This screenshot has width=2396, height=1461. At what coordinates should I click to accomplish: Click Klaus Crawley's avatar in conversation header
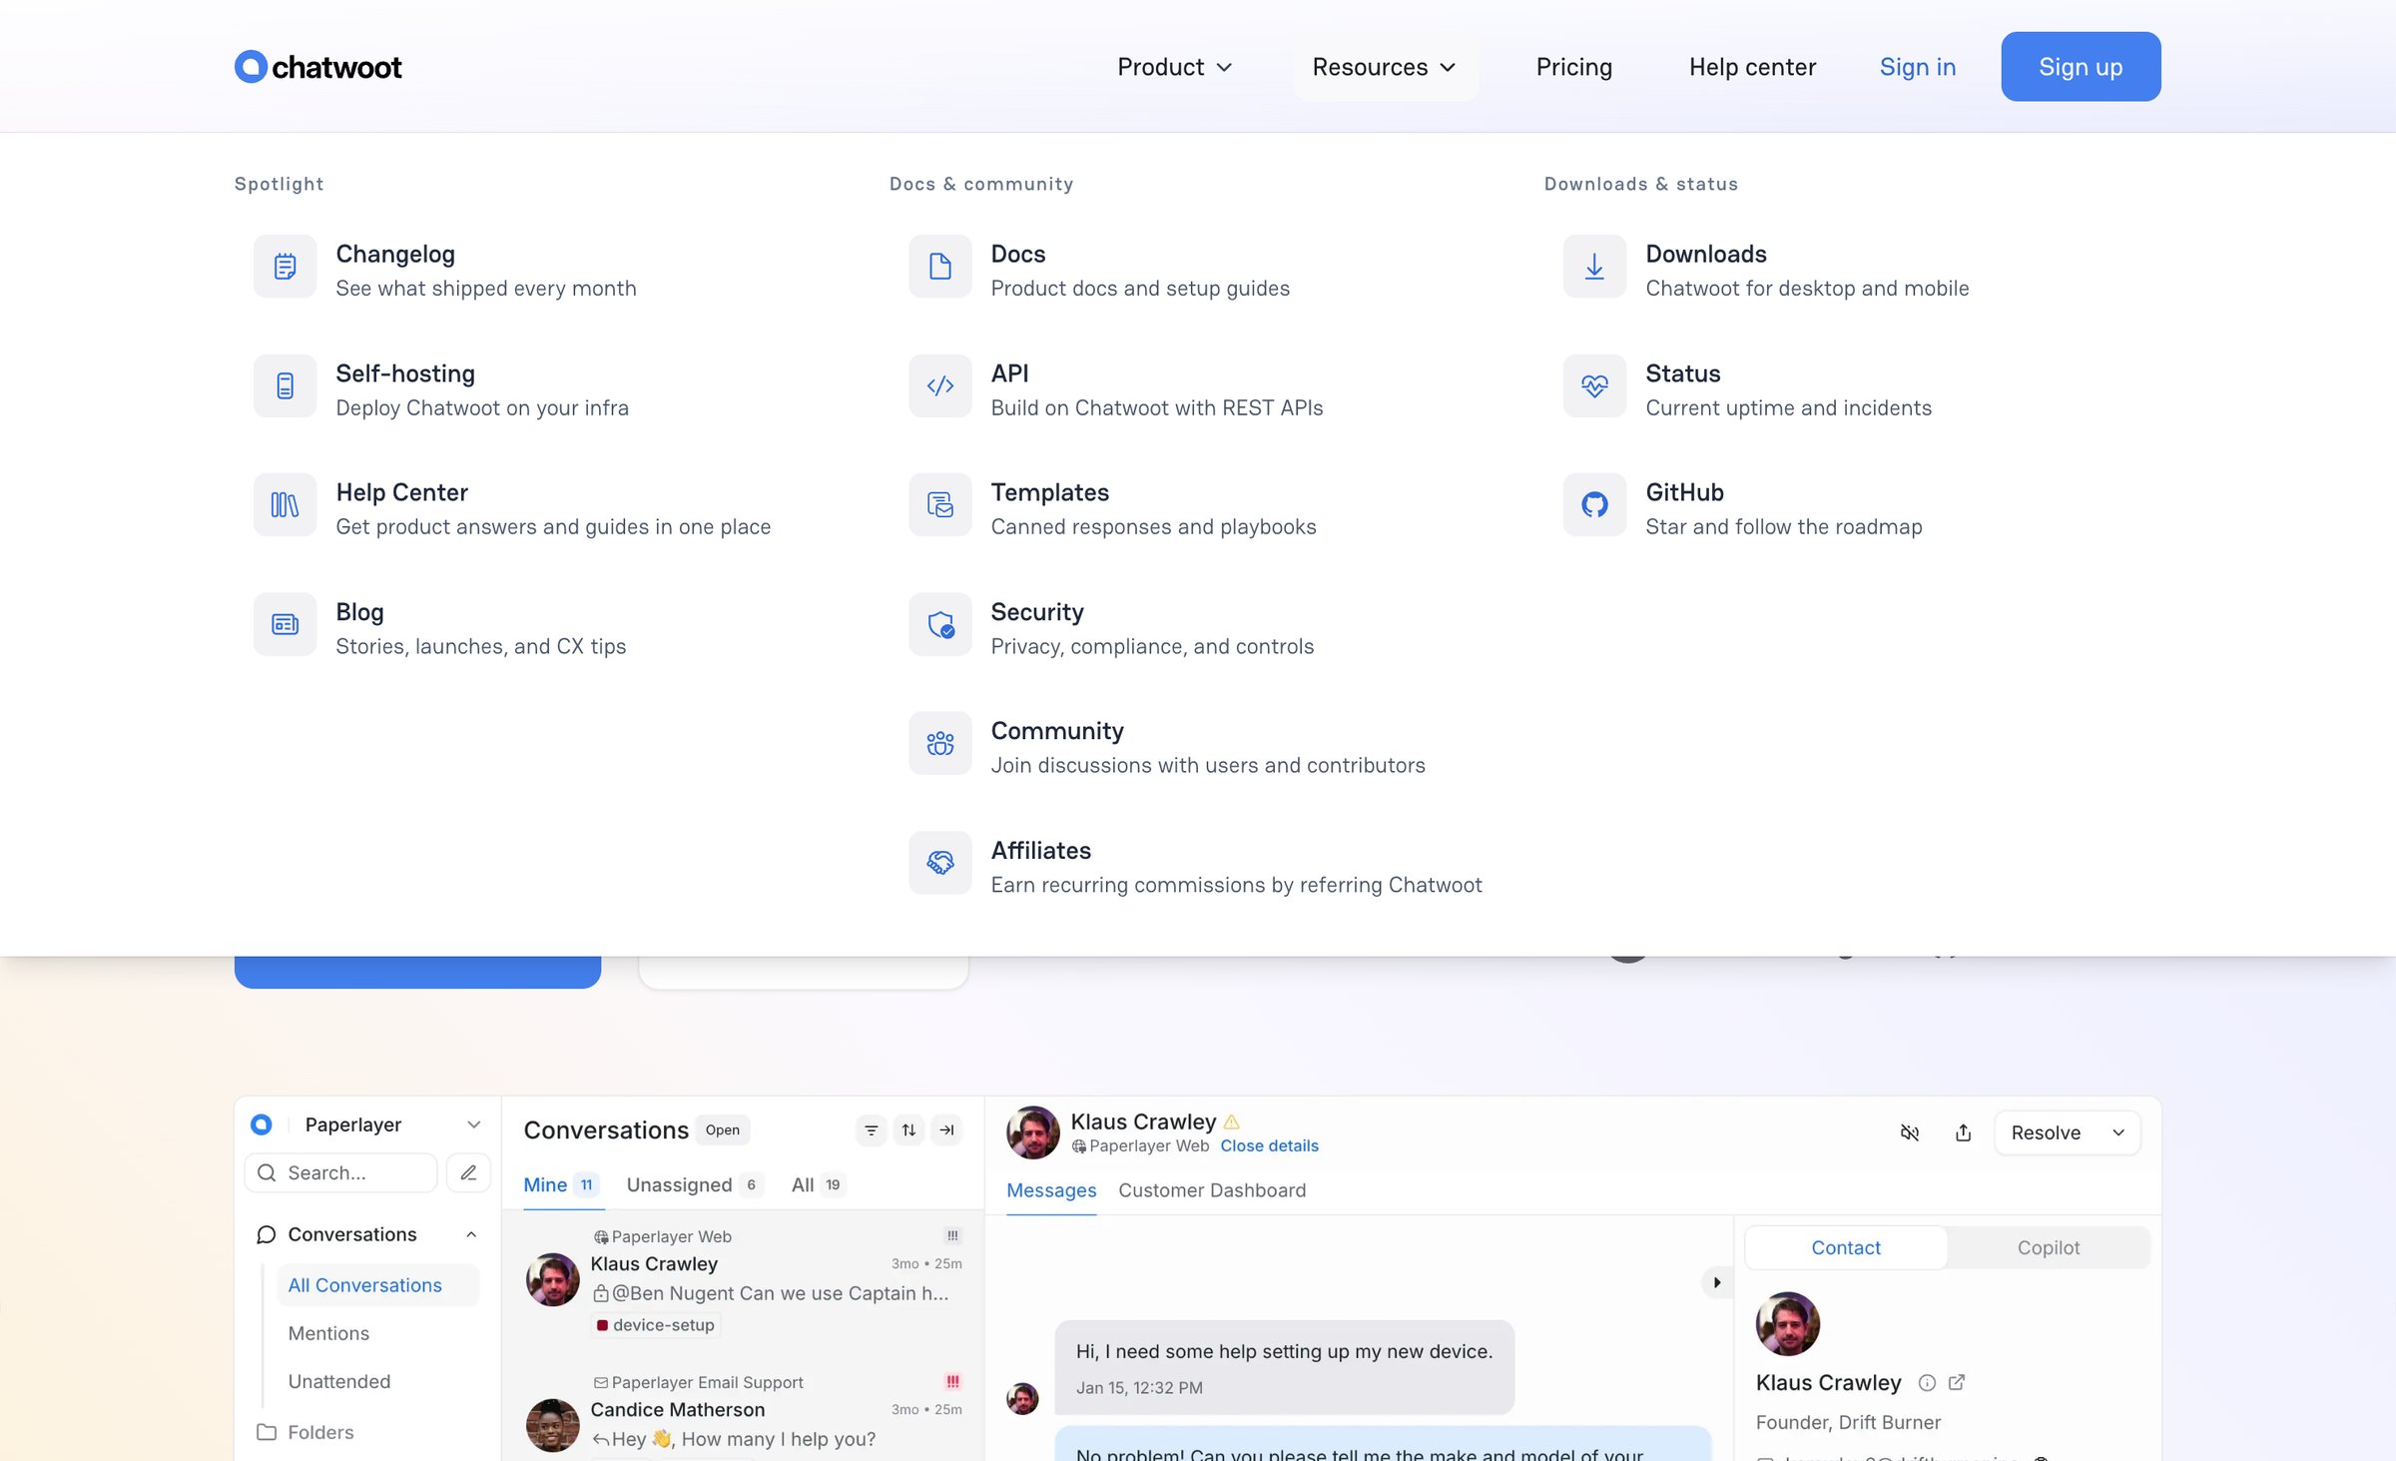click(x=1032, y=1132)
